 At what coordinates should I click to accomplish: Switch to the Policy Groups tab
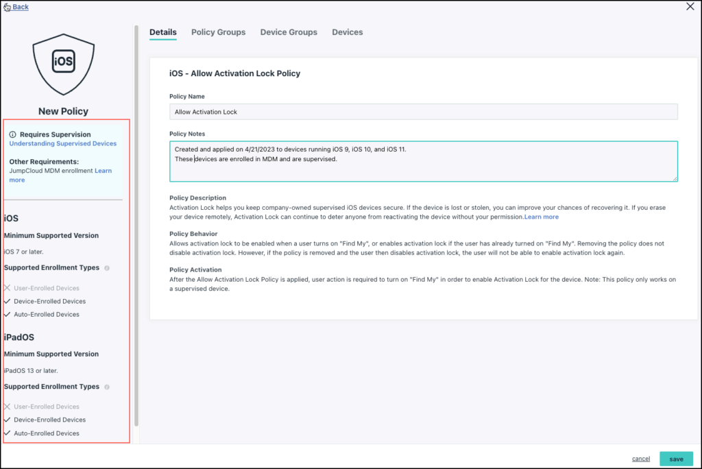[x=218, y=32]
